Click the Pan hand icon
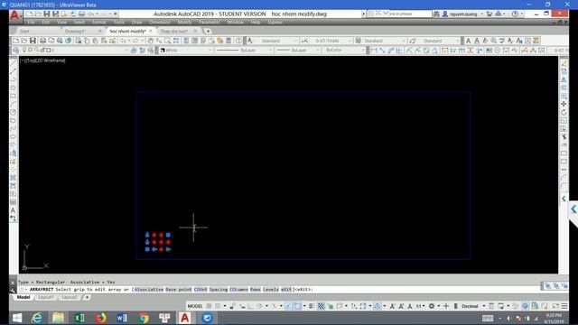 click(x=151, y=41)
